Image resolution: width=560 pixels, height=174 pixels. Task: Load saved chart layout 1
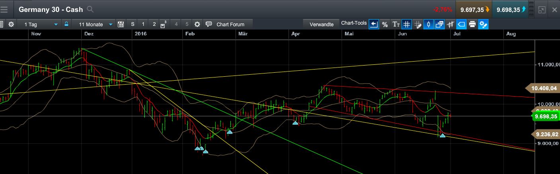(143, 24)
